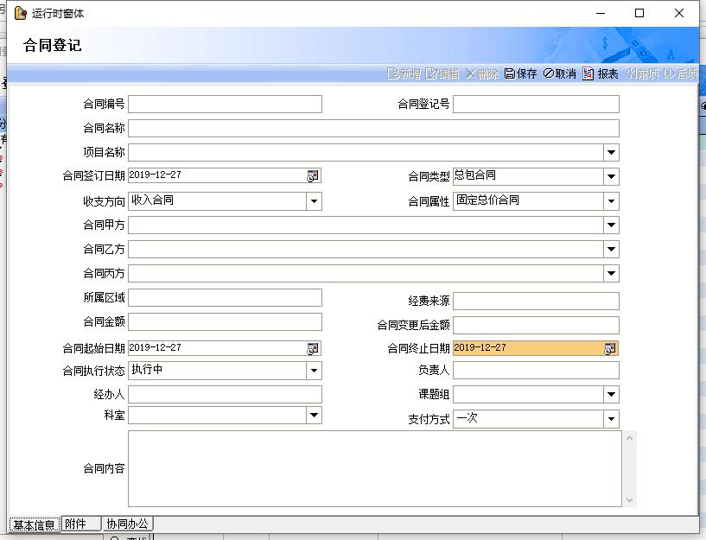The width and height of the screenshot is (706, 540).
Task: Switch to the 协同办公 tab
Action: (128, 524)
